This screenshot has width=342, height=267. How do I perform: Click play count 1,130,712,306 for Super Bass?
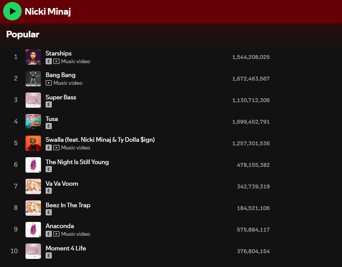[x=251, y=100]
